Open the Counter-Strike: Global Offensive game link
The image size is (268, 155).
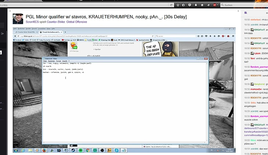(x=67, y=22)
